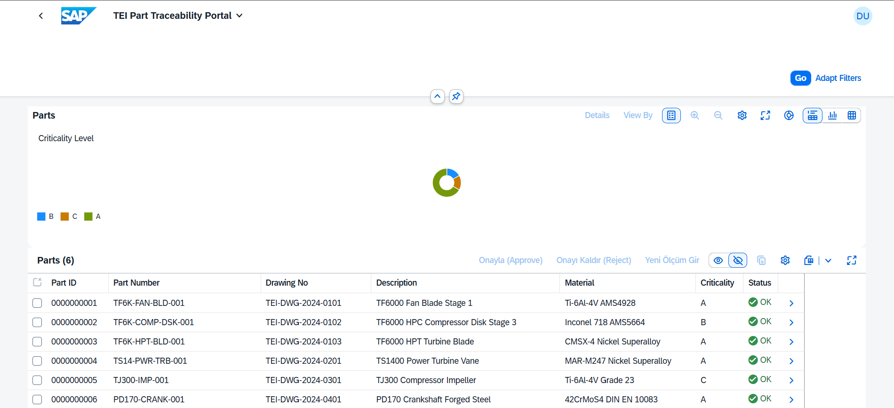Image resolution: width=894 pixels, height=408 pixels.
Task: Click the OK status icon for part 0000000006
Action: [x=753, y=399]
